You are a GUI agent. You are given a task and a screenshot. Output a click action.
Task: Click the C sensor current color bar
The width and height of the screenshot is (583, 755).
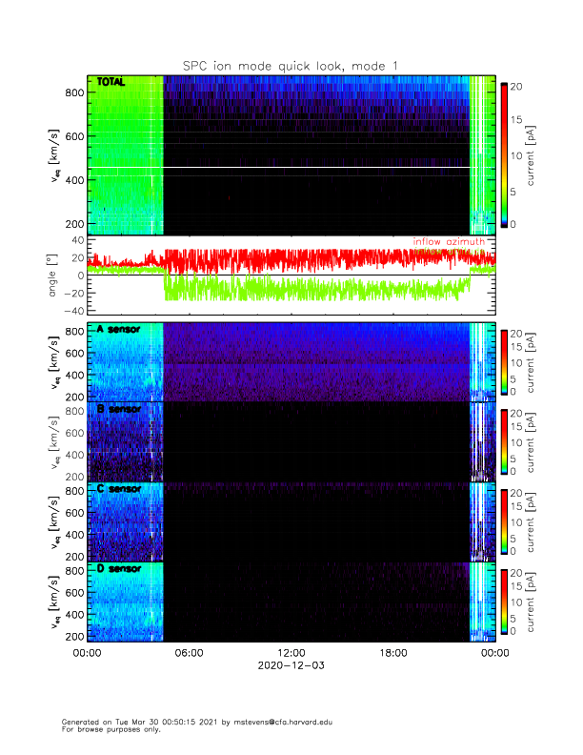coord(504,521)
